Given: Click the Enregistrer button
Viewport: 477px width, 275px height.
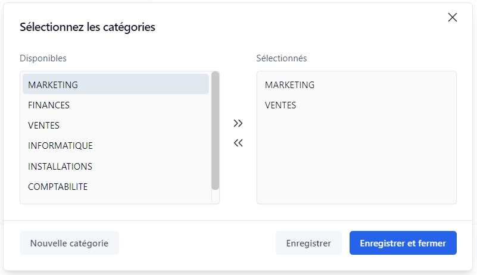Looking at the screenshot, I should 308,243.
